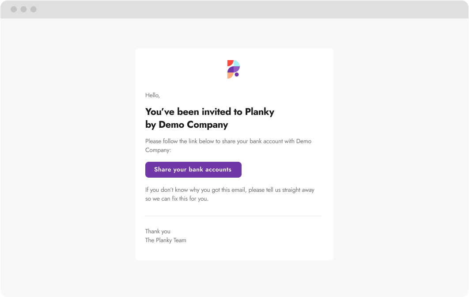This screenshot has width=469, height=297.
Task: Click the "Please follow the link below" paragraph
Action: click(x=228, y=145)
